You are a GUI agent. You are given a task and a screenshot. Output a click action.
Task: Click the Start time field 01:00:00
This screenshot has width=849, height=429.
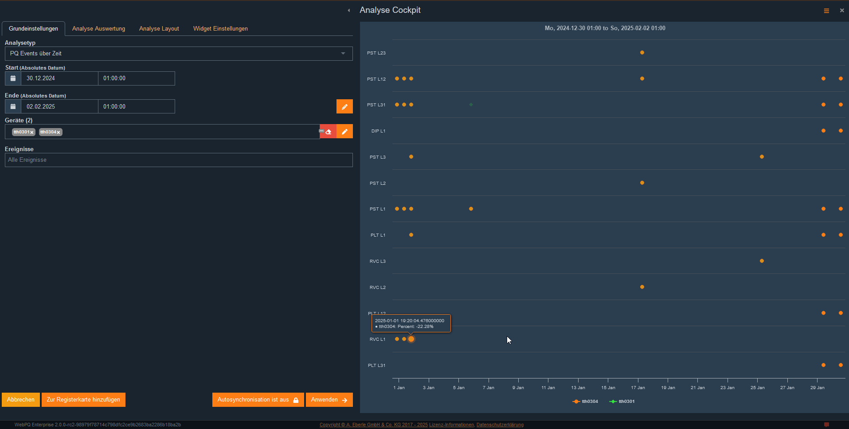tap(136, 78)
